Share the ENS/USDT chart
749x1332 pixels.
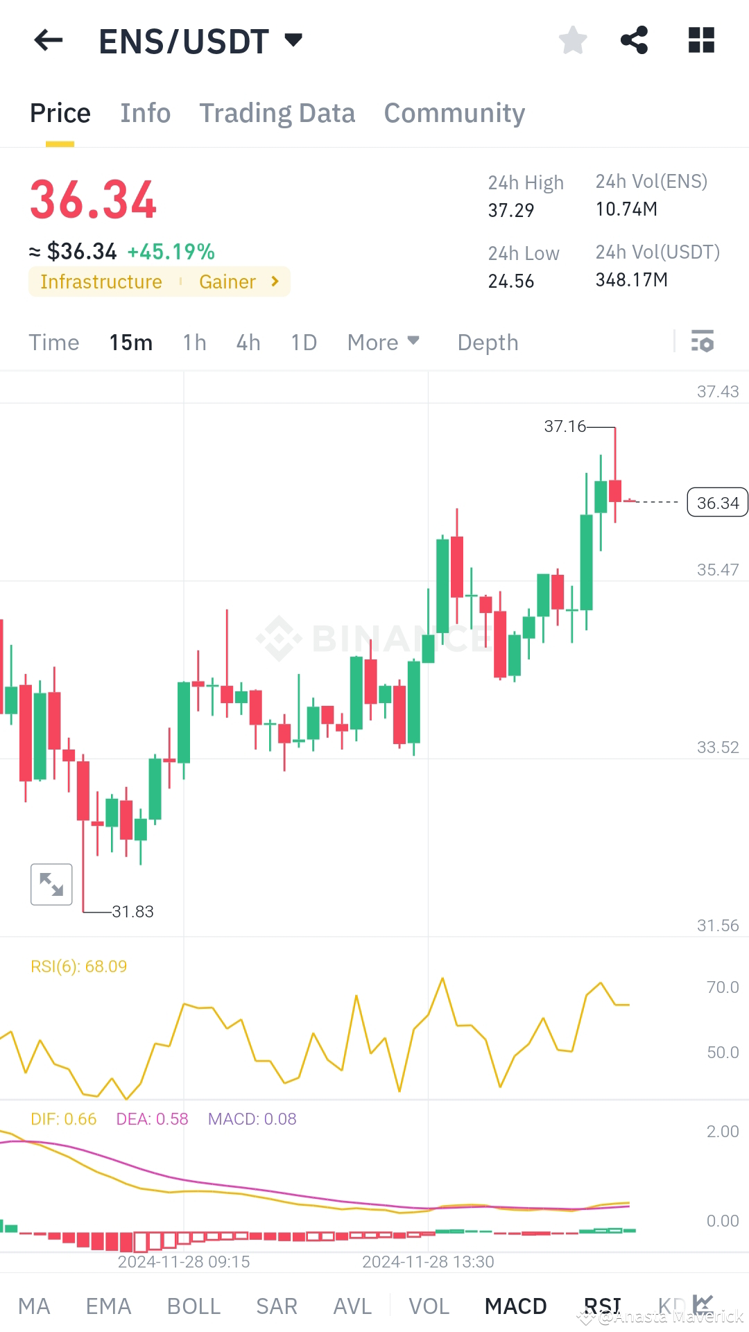pos(635,40)
